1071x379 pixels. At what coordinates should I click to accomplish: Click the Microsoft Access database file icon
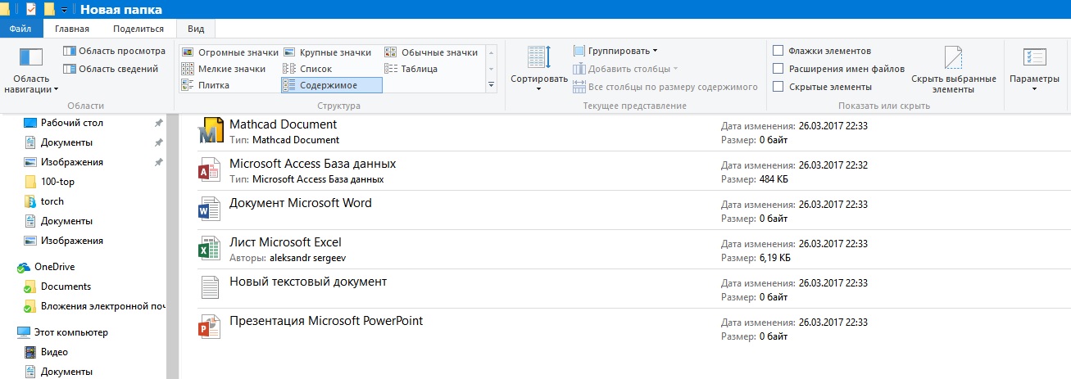(x=211, y=170)
